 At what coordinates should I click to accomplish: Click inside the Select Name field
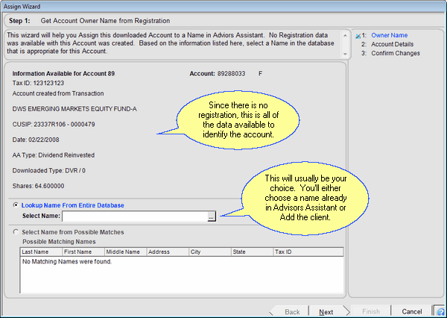click(x=134, y=216)
